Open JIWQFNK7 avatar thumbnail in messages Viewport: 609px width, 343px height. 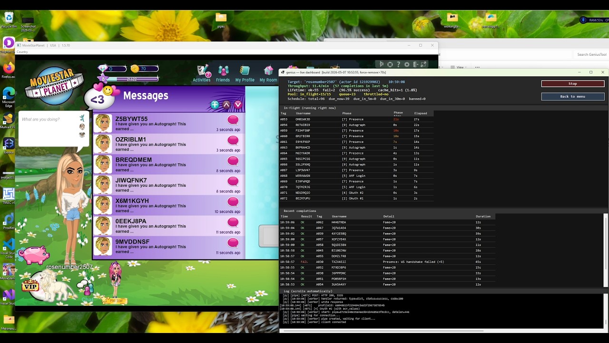[103, 185]
